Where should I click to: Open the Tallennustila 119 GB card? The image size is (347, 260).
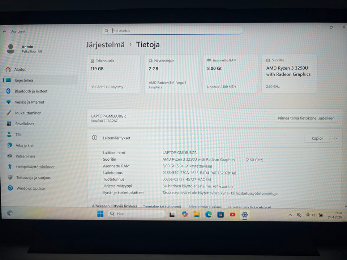click(113, 74)
